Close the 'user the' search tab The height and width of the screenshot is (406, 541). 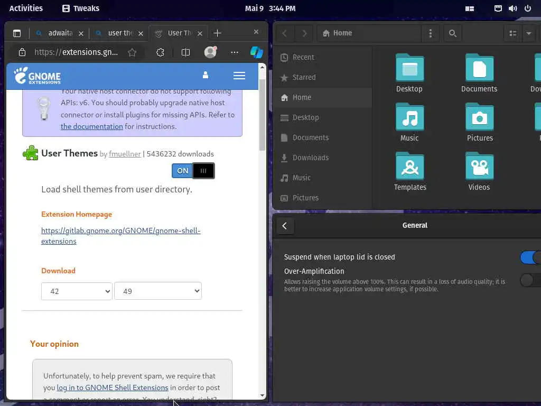tap(141, 33)
